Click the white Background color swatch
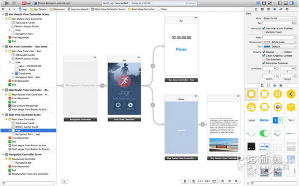Screen dimensions: 299x186 point(266,42)
